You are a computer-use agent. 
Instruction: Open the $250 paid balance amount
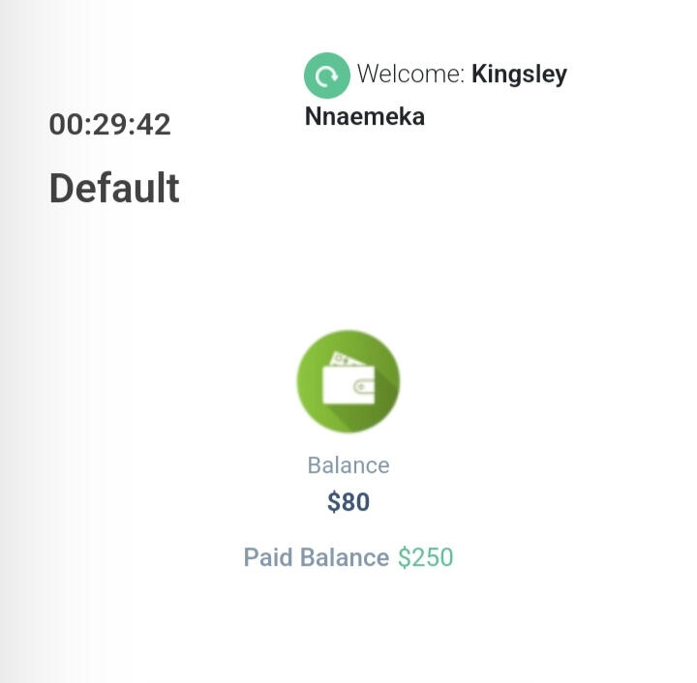(x=426, y=558)
